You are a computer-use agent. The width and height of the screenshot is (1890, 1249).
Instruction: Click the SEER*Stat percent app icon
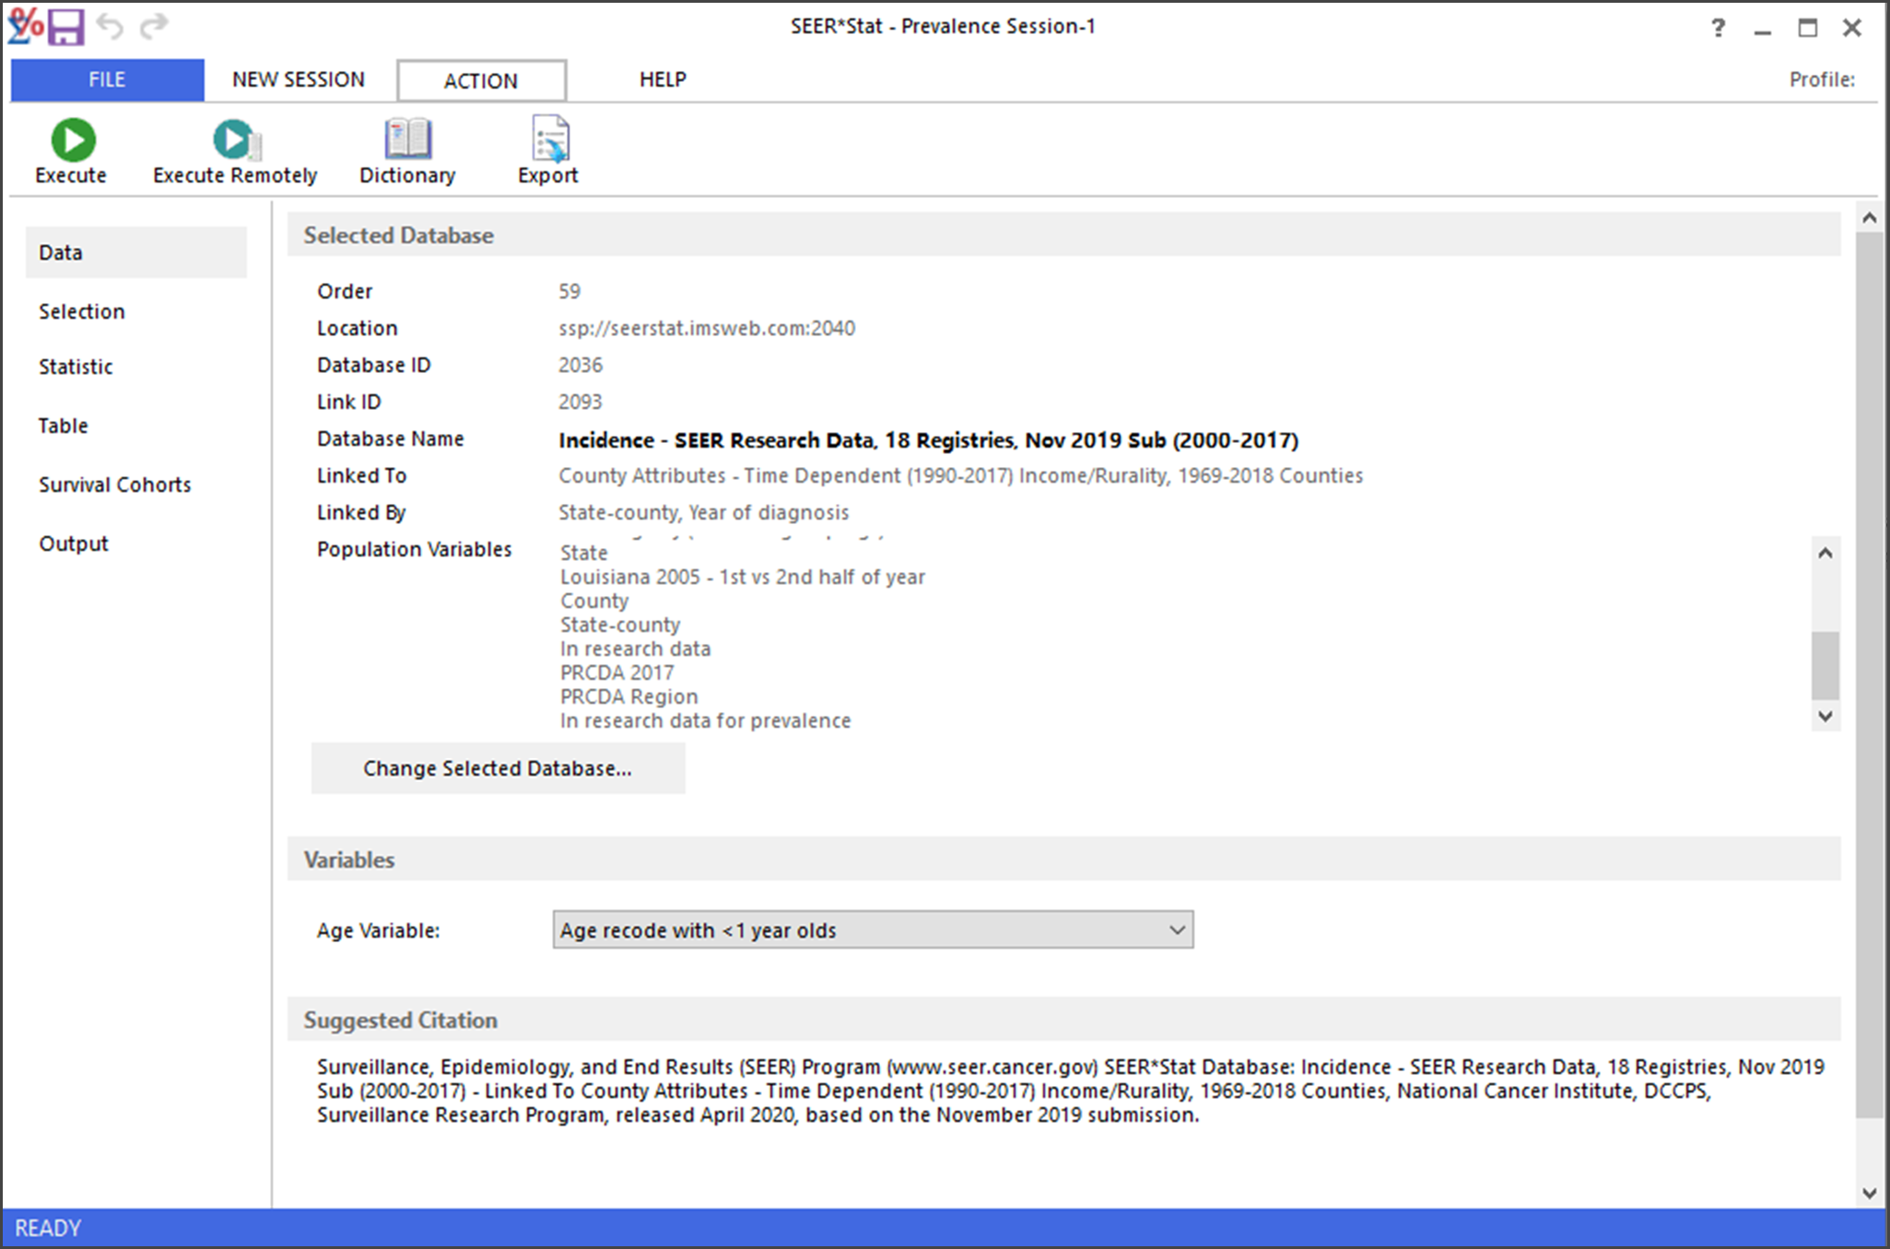[x=25, y=26]
